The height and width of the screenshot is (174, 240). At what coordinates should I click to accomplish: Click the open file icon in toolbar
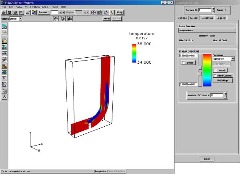[x=4, y=12]
